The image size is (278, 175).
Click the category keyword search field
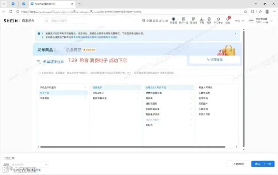point(137,73)
